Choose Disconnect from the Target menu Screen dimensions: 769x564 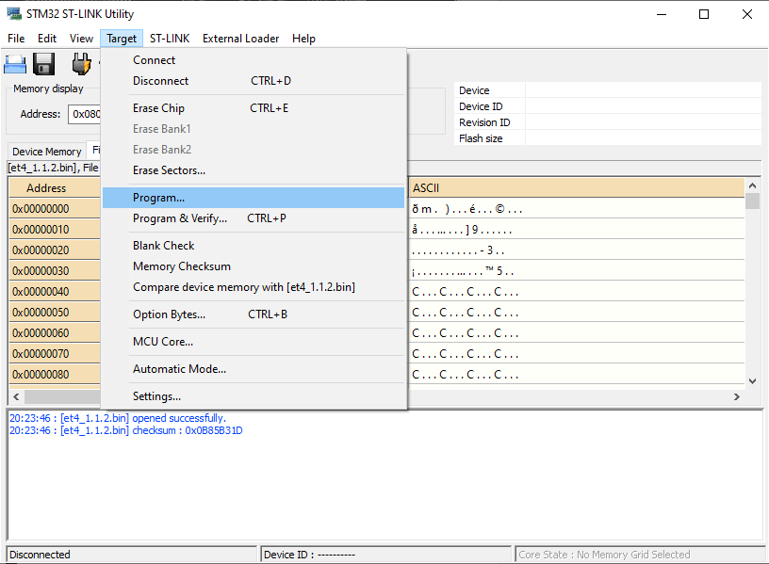pyautogui.click(x=254, y=81)
